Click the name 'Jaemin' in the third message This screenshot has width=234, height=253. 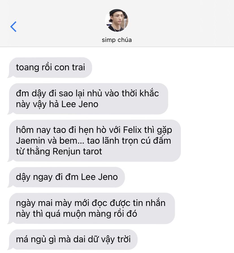(x=31, y=141)
